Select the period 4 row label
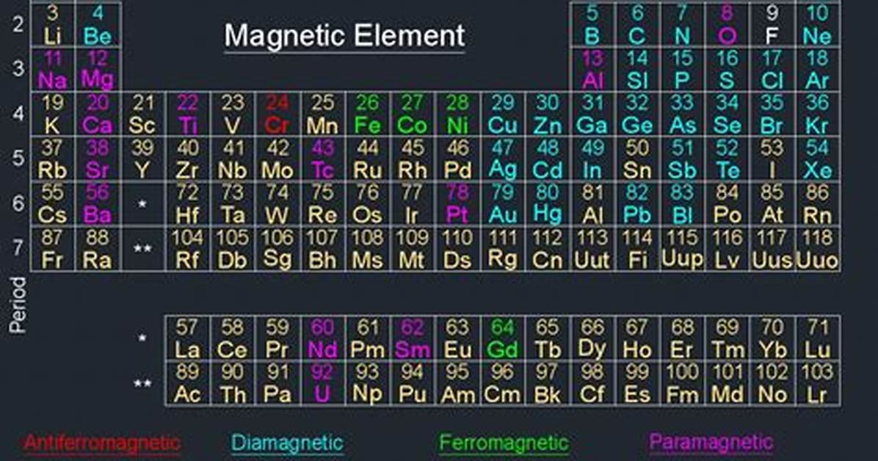The height and width of the screenshot is (461, 878). (x=18, y=114)
